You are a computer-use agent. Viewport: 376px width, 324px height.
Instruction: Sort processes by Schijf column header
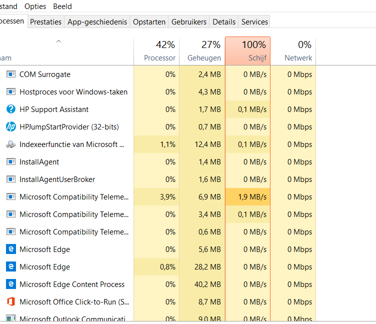[x=248, y=51]
